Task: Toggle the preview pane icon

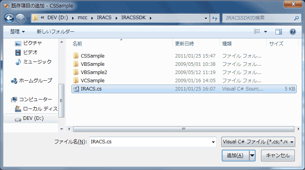Action: [279, 32]
